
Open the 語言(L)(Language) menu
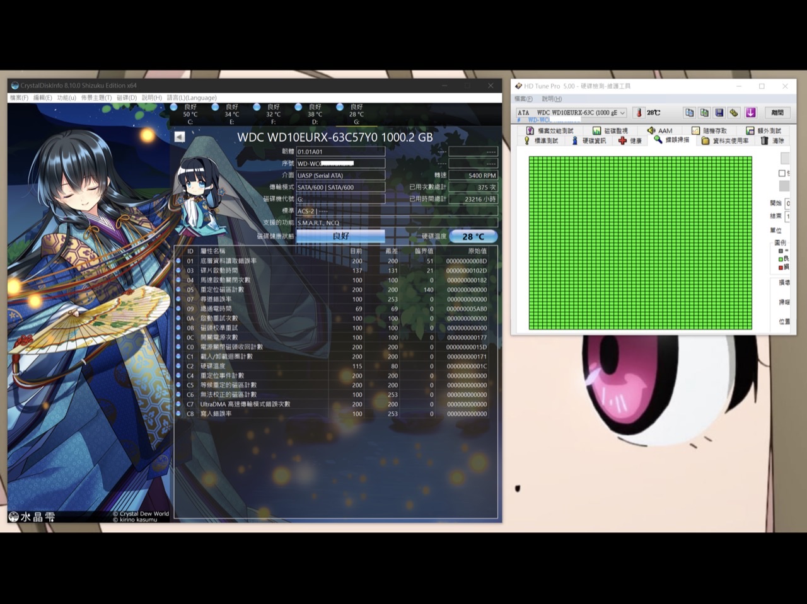[192, 98]
